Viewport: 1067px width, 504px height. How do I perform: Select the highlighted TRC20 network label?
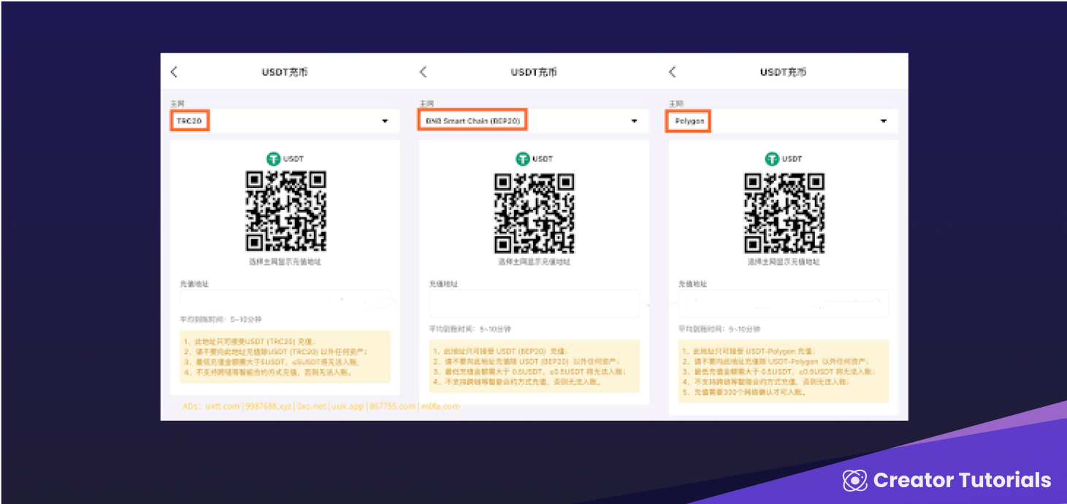(x=190, y=121)
